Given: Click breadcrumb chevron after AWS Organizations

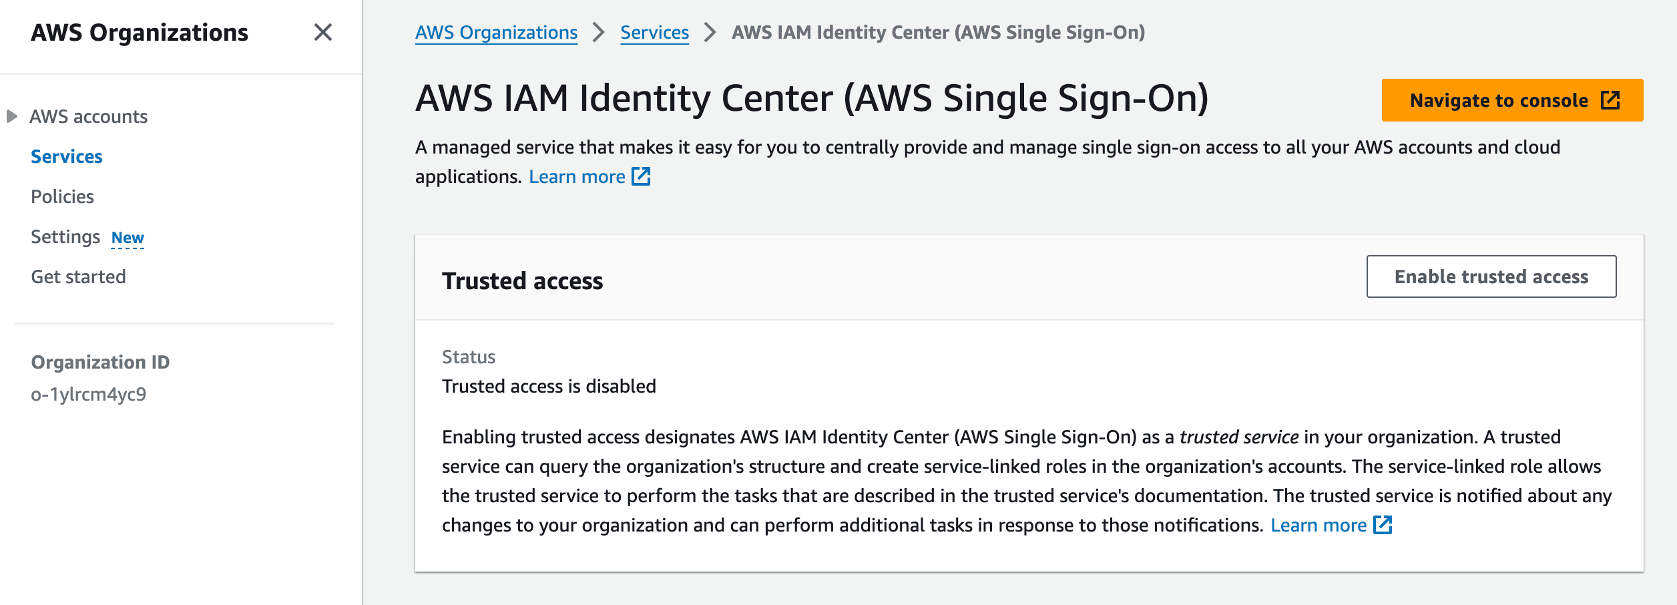Looking at the screenshot, I should tap(599, 32).
